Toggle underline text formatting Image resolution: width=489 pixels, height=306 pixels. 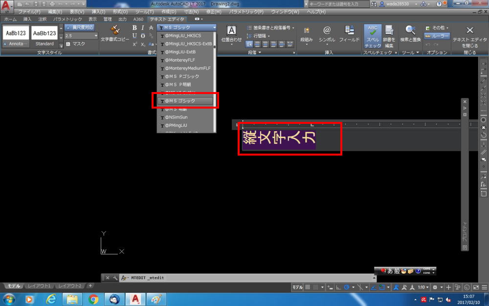(134, 36)
